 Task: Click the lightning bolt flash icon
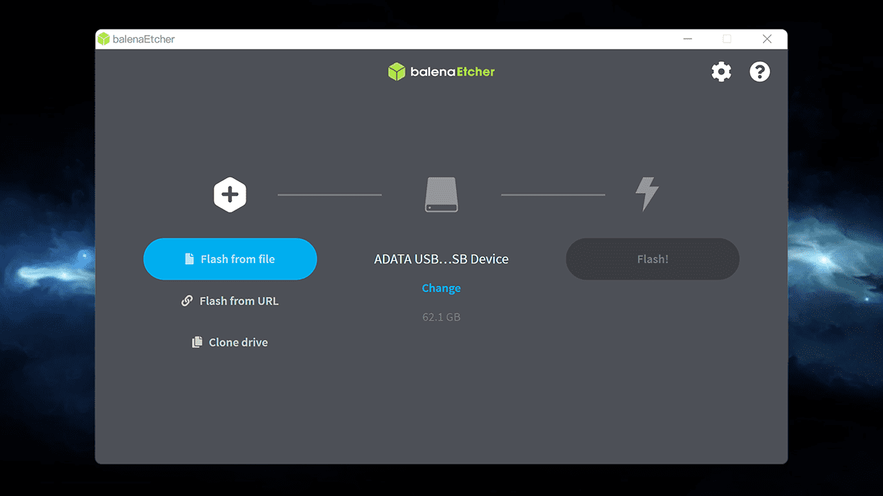[646, 194]
